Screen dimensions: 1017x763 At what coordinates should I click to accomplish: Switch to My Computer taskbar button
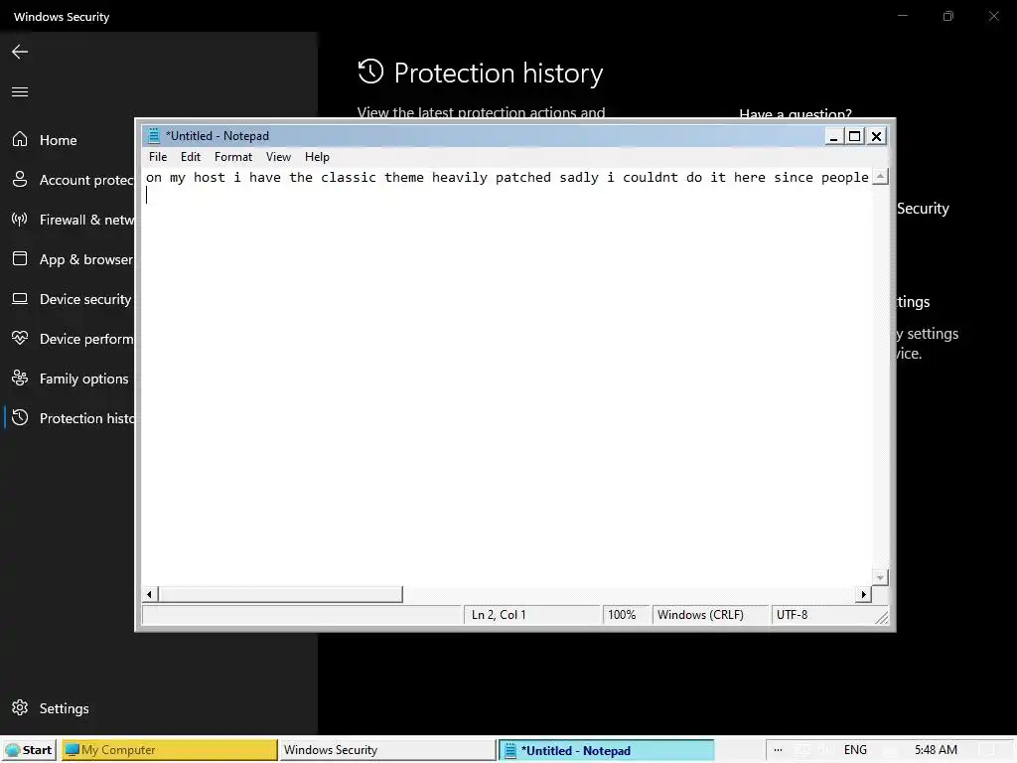[169, 750]
